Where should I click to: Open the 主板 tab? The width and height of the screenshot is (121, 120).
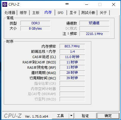[36, 13]
